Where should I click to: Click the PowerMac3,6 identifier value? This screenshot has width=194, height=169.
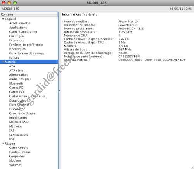pyautogui.click(x=128, y=25)
